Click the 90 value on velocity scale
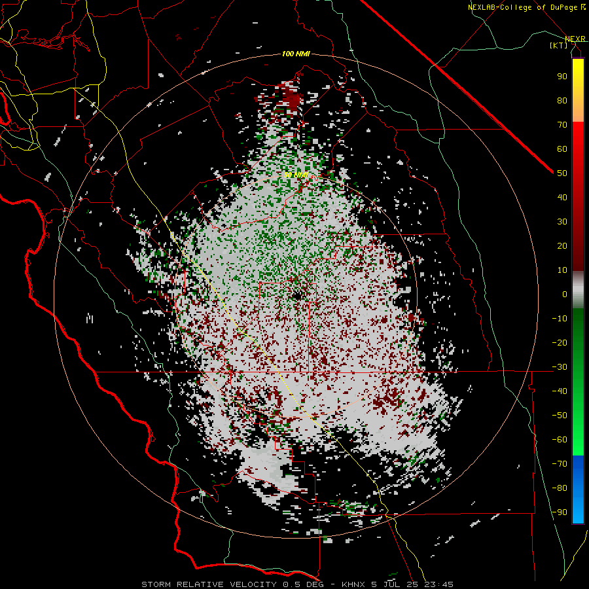The height and width of the screenshot is (589, 589). (562, 77)
